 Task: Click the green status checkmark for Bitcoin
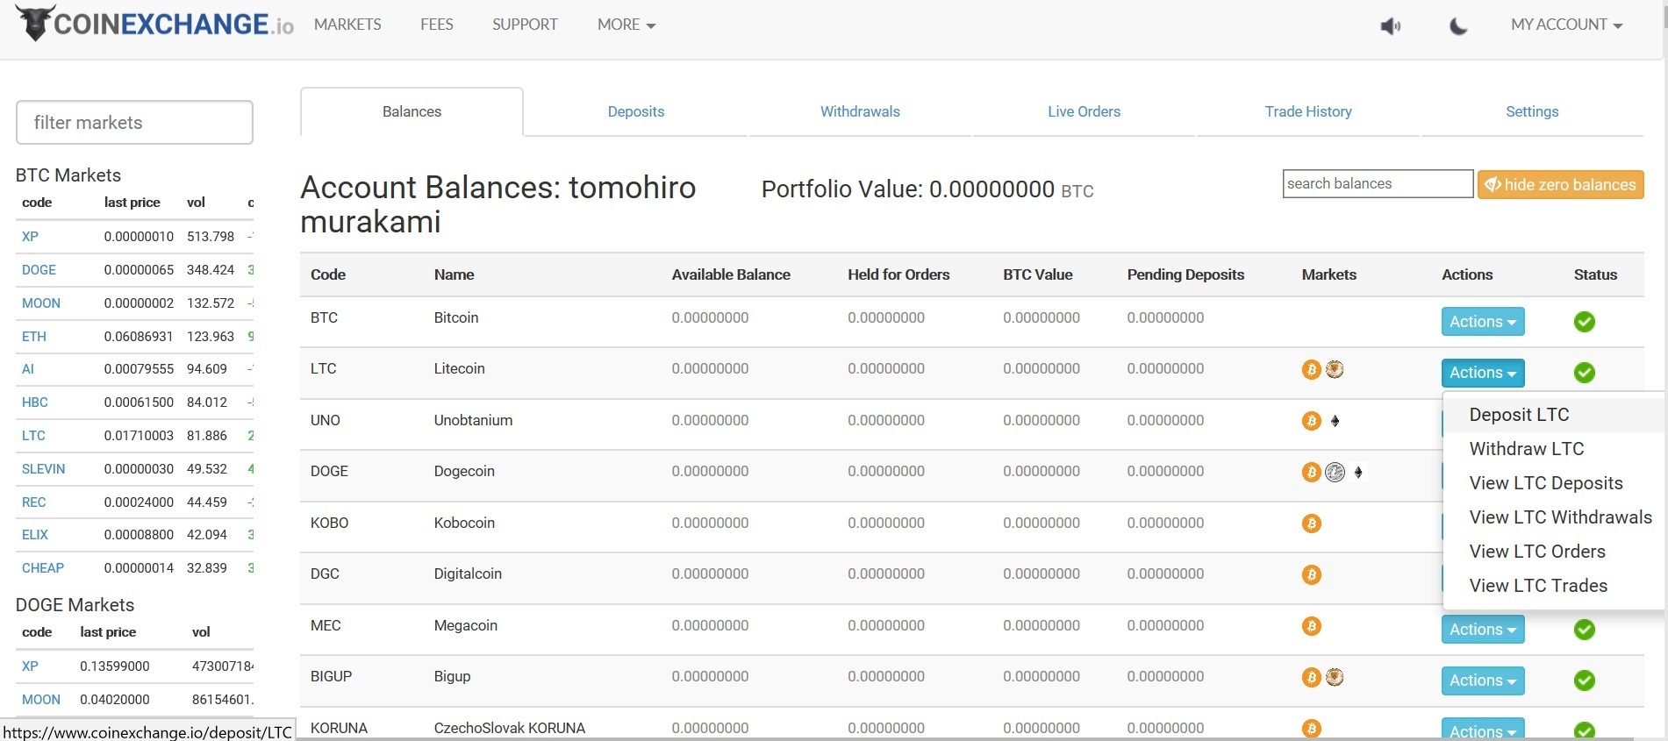pyautogui.click(x=1584, y=322)
